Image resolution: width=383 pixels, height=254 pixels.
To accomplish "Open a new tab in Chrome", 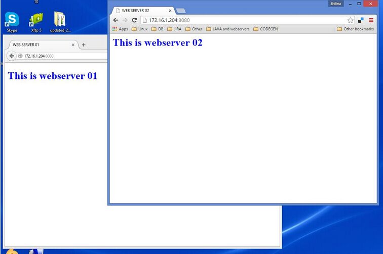I will 181,11.
